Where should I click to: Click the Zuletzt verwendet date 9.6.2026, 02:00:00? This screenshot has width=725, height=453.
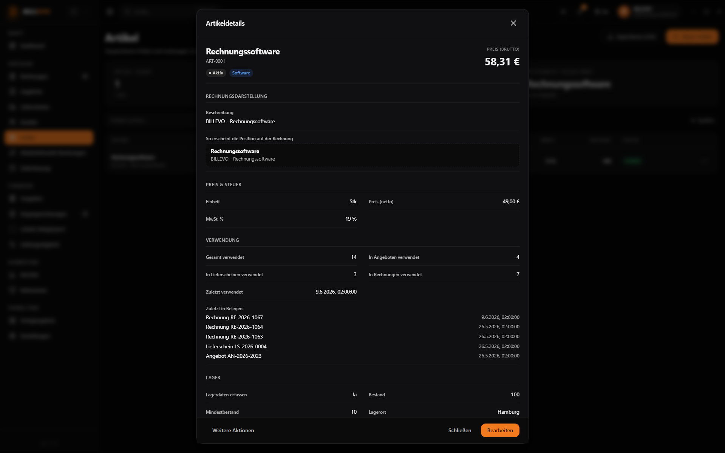(x=336, y=292)
